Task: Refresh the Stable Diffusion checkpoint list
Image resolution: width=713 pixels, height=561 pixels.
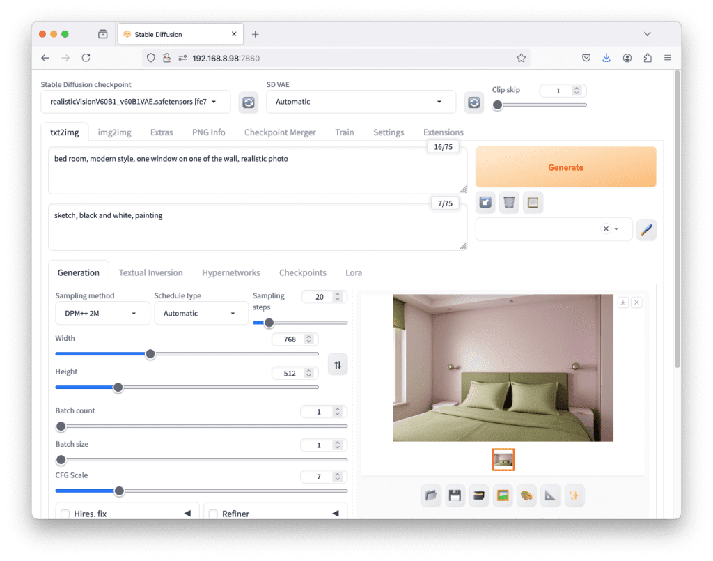Action: tap(248, 102)
